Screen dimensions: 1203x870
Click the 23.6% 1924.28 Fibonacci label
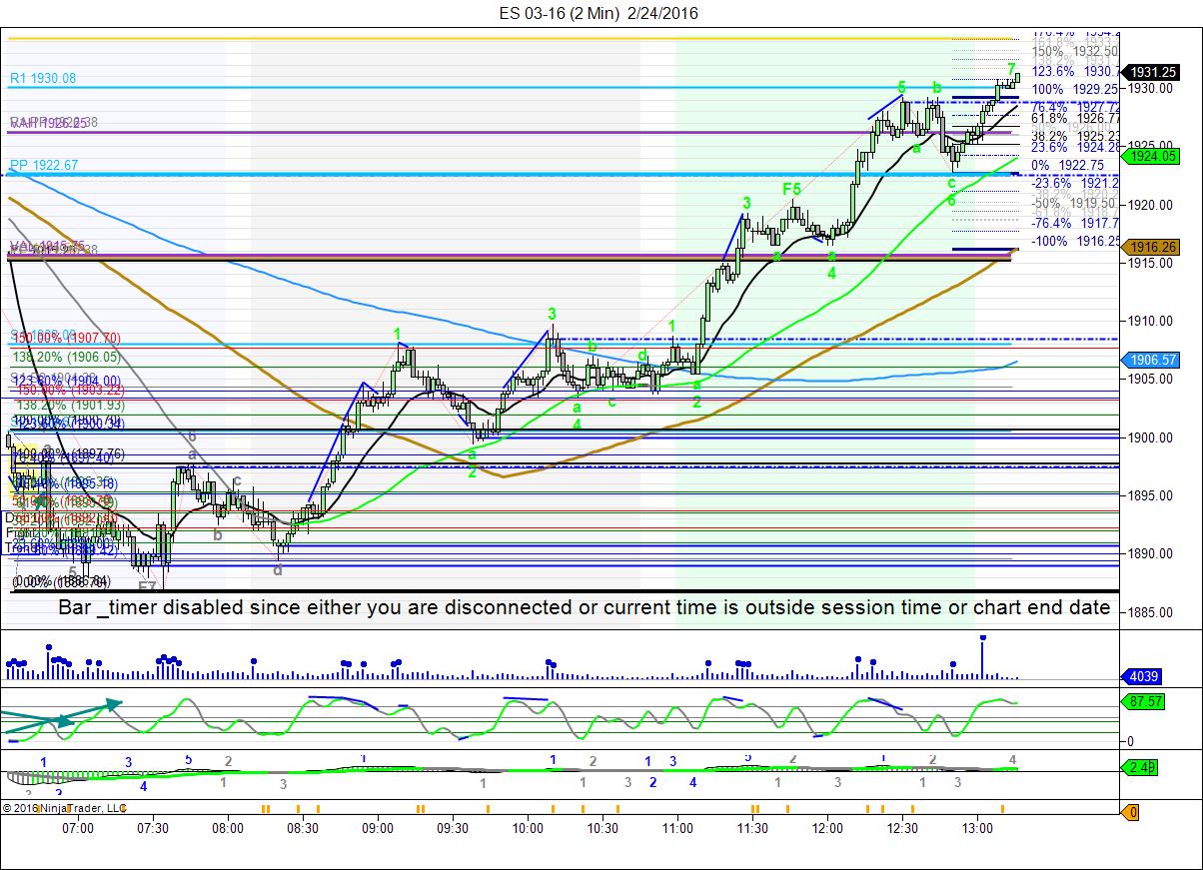(x=1074, y=147)
